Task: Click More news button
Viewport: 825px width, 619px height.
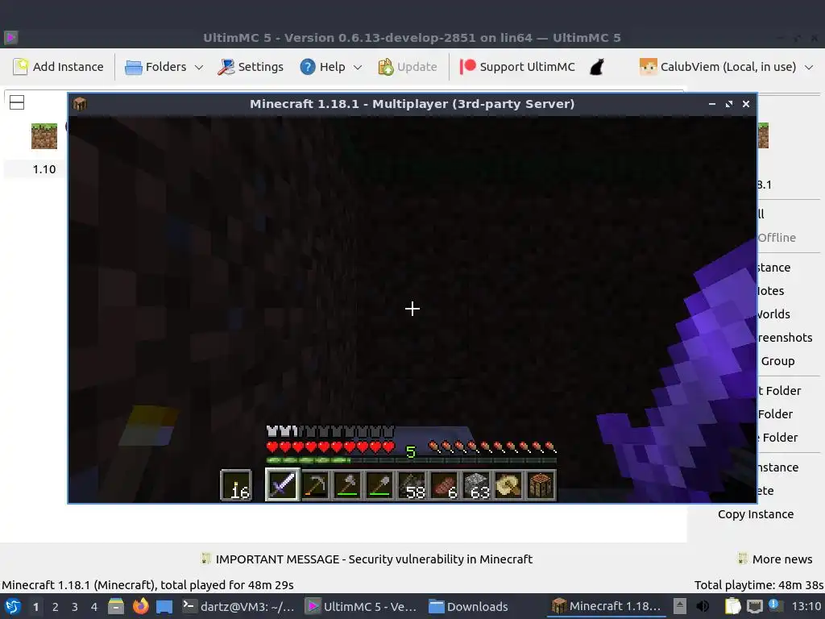Action: pyautogui.click(x=775, y=559)
